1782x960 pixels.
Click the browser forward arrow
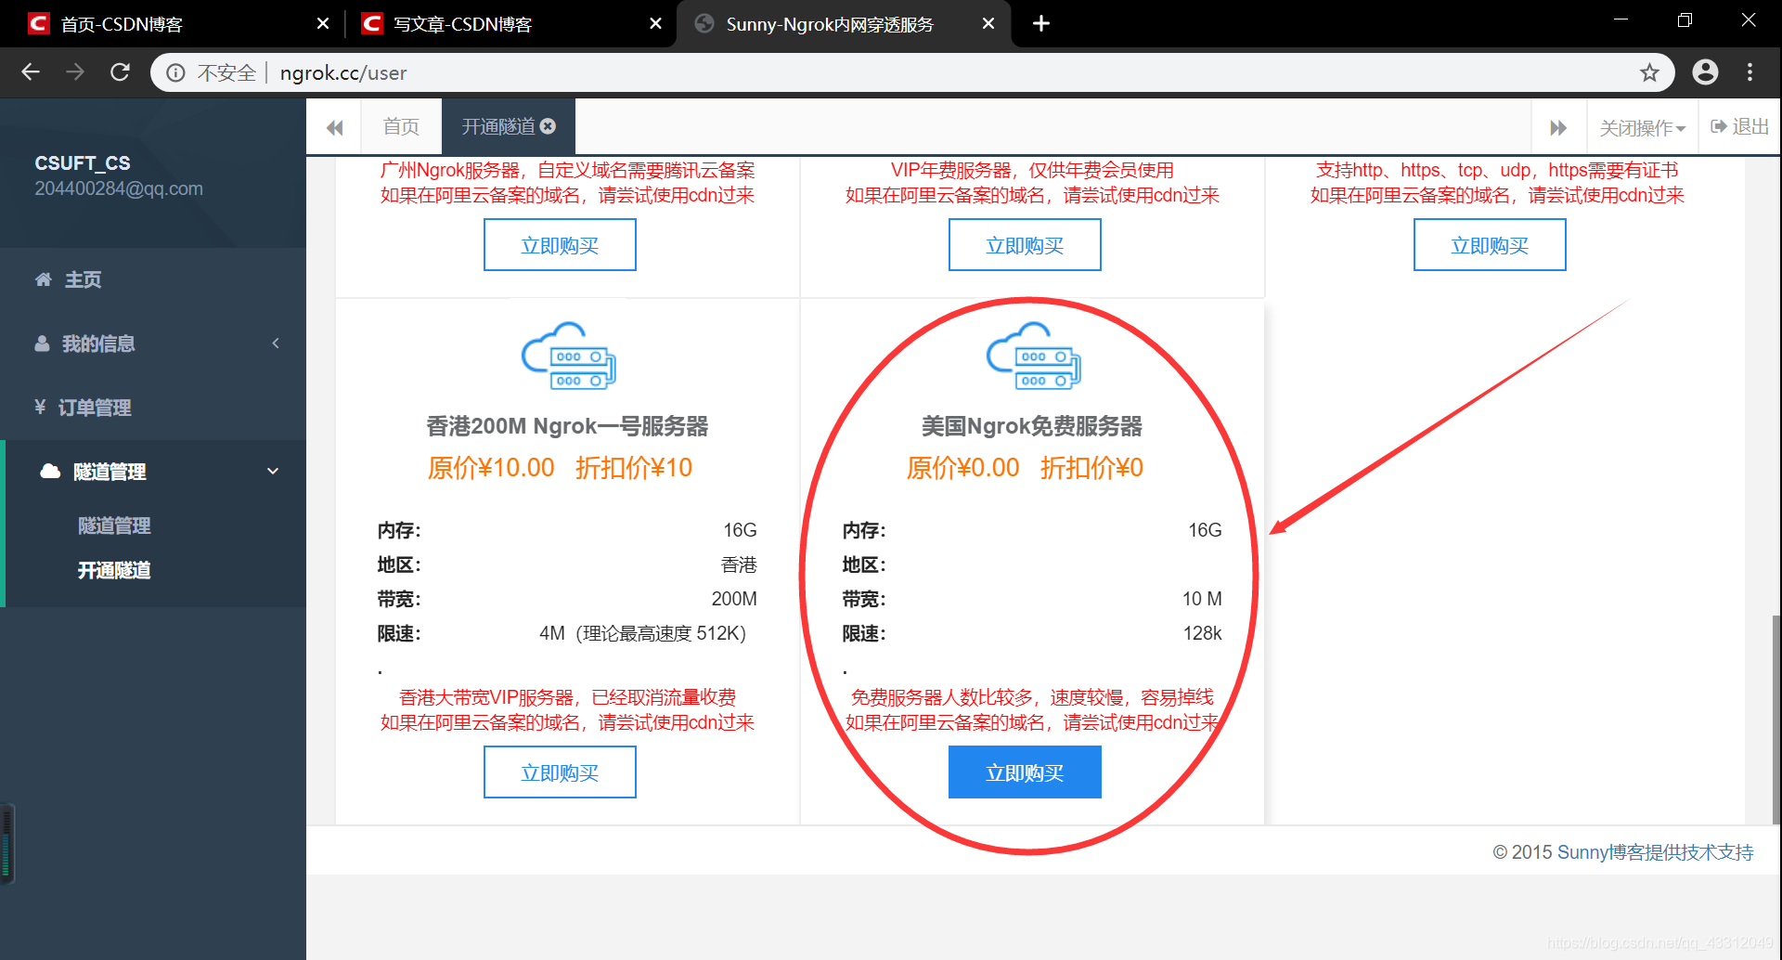(75, 72)
